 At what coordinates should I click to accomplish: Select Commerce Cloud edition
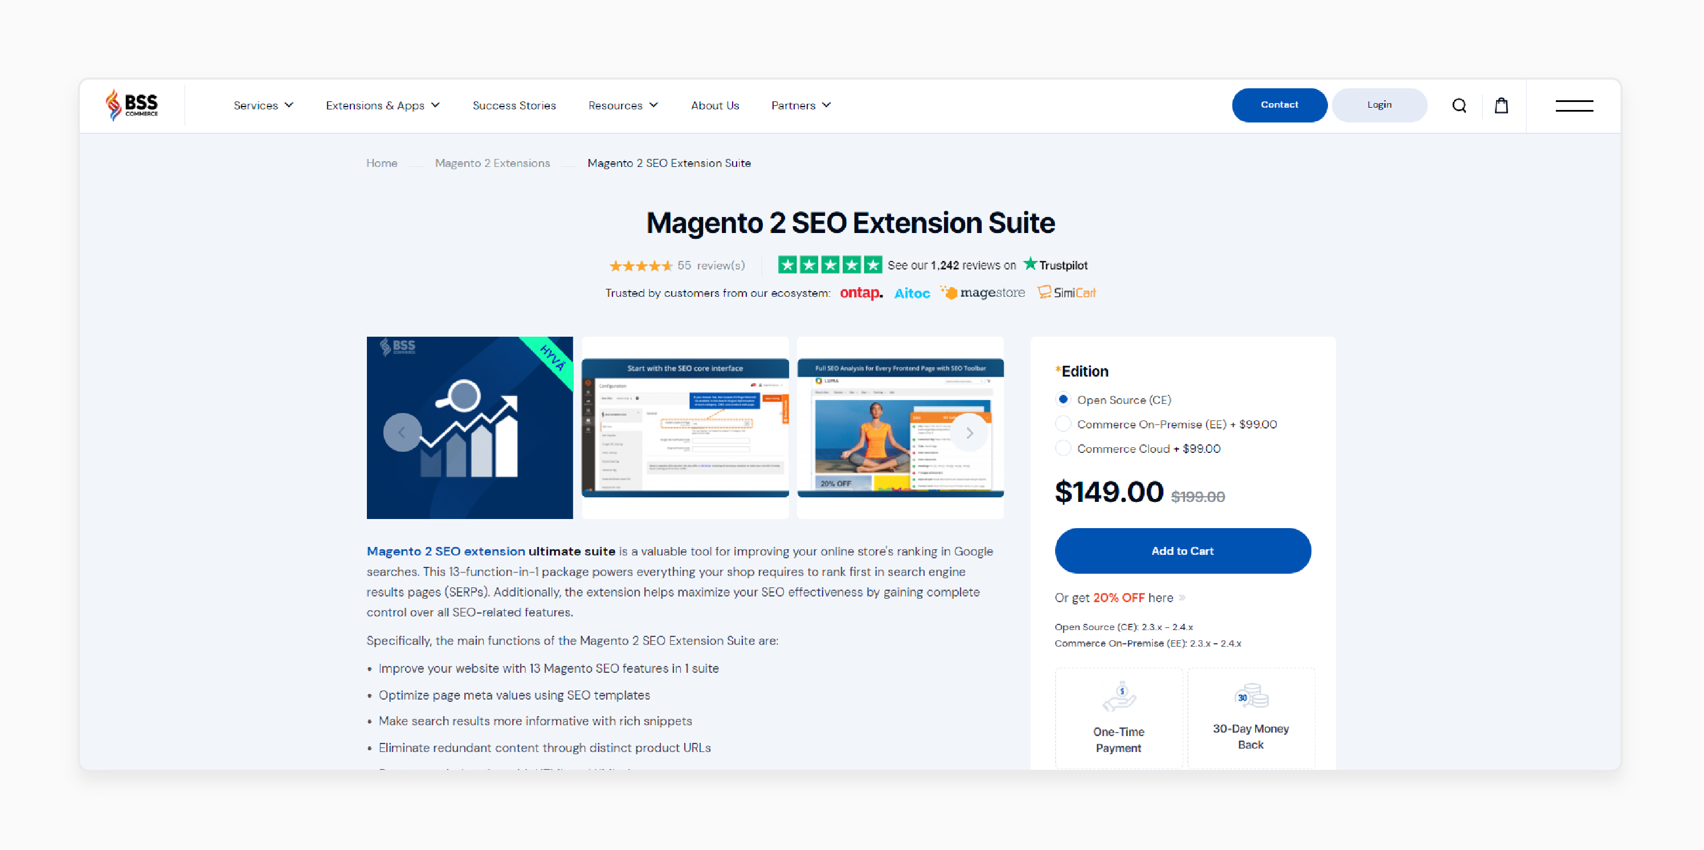(1063, 448)
